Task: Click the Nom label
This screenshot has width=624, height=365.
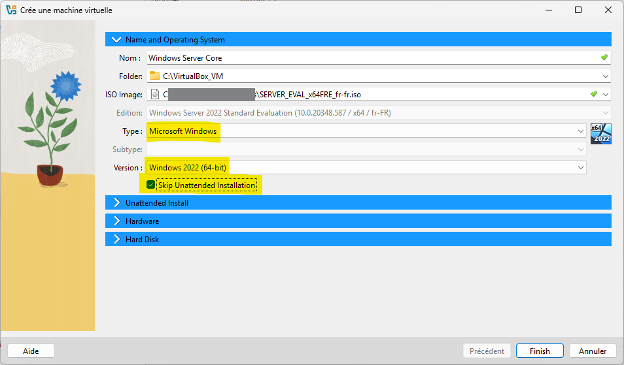Action: 130,58
